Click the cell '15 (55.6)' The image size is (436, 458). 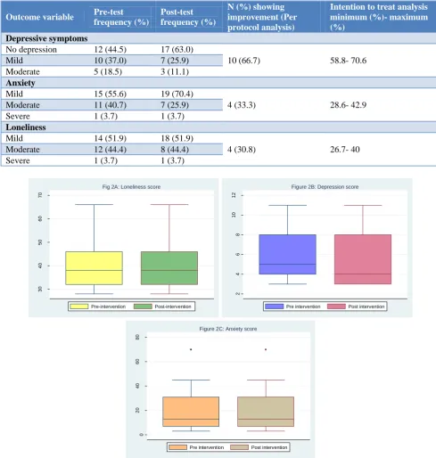click(x=110, y=94)
